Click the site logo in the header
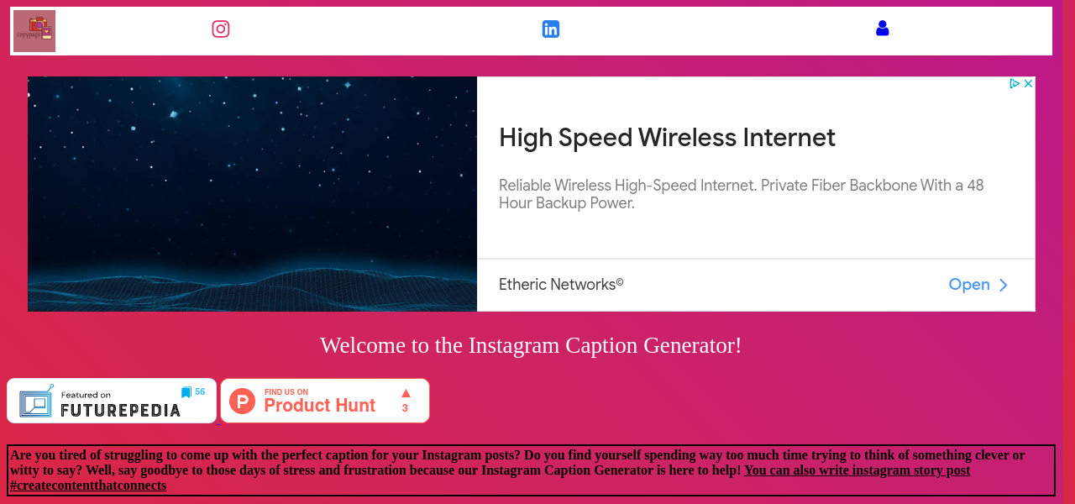This screenshot has width=1075, height=504. pyautogui.click(x=34, y=31)
